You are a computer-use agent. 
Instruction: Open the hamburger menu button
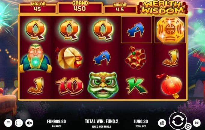tap(8, 123)
